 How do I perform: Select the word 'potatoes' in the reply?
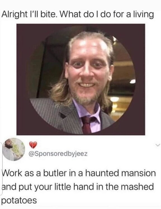[x=19, y=200]
